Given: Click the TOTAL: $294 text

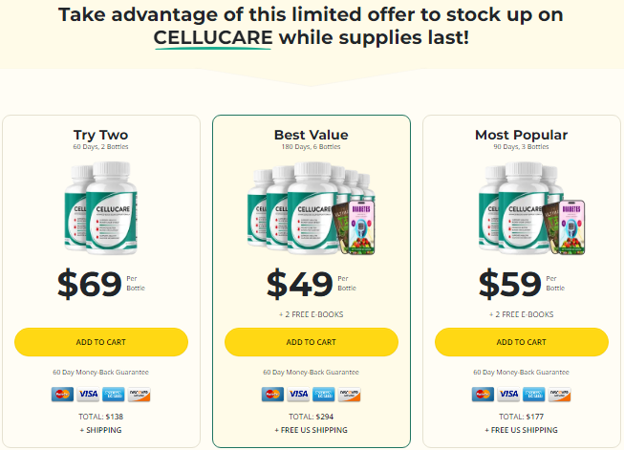Looking at the screenshot, I should pyautogui.click(x=312, y=417).
